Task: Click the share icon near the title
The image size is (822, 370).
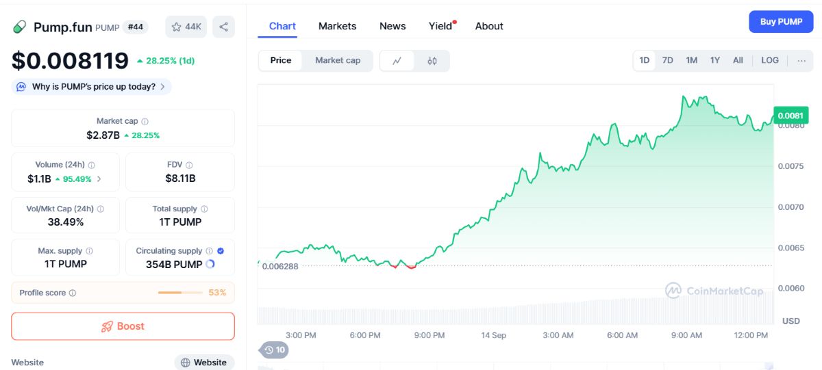Action: (224, 27)
